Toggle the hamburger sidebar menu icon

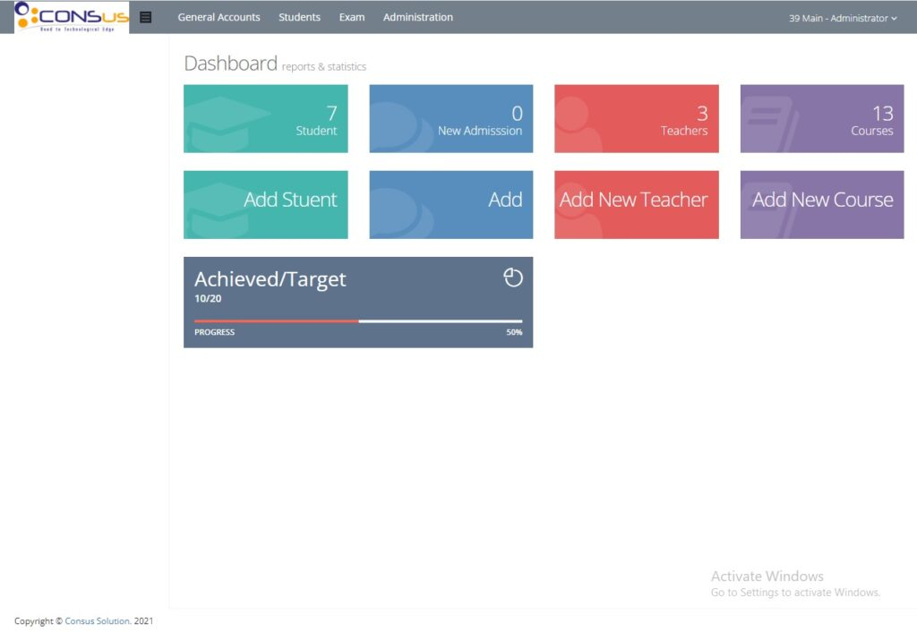click(146, 17)
